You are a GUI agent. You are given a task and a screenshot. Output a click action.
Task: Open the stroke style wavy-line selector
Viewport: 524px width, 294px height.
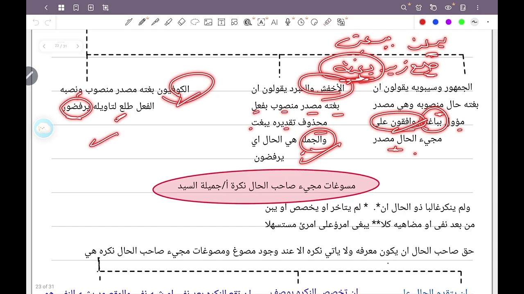tap(474, 22)
